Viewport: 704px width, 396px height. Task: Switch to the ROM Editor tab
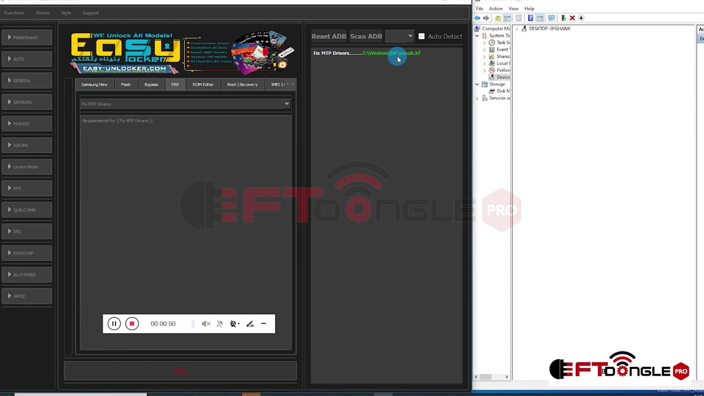(203, 85)
